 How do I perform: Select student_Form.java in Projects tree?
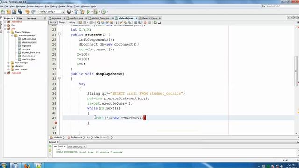[31, 53]
